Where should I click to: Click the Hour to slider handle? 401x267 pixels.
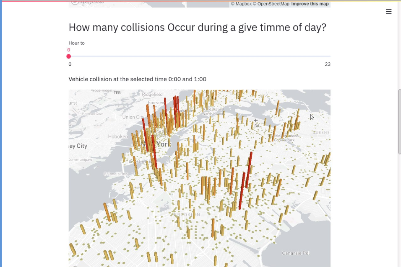tap(69, 56)
